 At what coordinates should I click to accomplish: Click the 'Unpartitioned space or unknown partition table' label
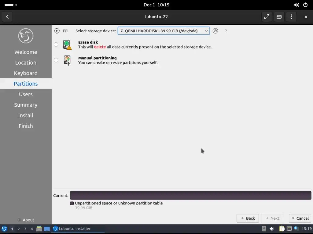click(119, 203)
